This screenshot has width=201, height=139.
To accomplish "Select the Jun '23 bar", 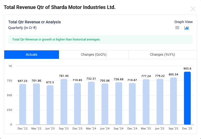I will point(50,105).
